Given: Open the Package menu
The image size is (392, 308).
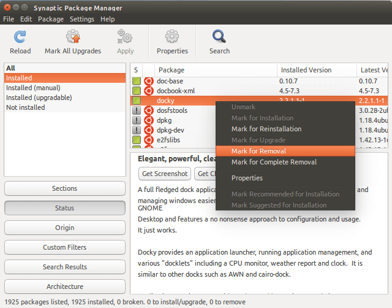Looking at the screenshot, I should (x=51, y=19).
